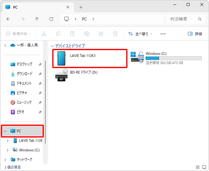Click PC in the address breadcrumb

click(x=84, y=19)
